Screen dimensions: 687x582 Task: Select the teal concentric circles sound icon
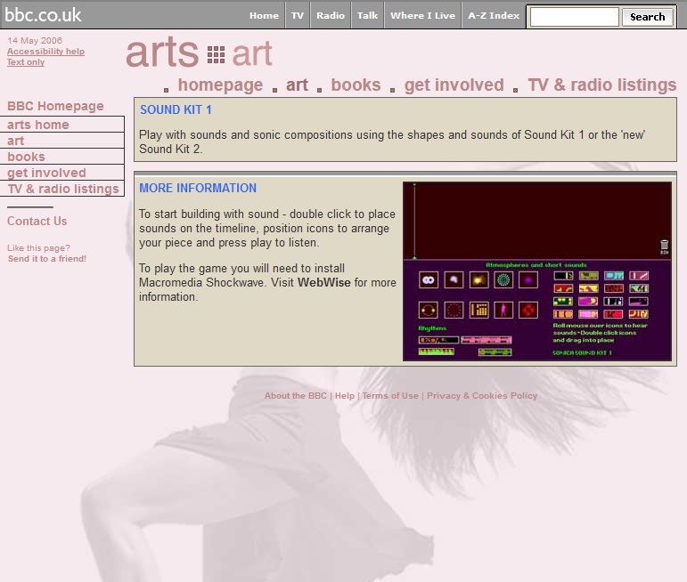503,279
